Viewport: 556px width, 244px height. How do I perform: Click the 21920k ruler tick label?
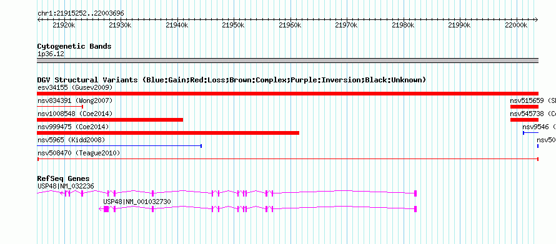(x=64, y=26)
